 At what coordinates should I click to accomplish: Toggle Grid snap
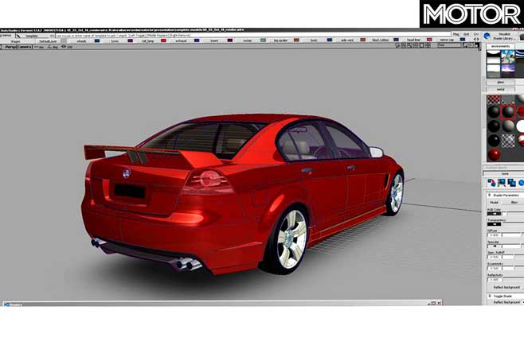466,34
